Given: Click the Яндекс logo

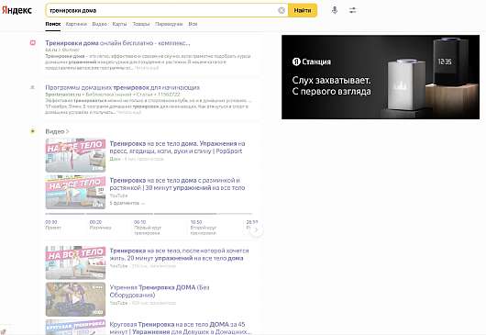Looking at the screenshot, I should 17,10.
